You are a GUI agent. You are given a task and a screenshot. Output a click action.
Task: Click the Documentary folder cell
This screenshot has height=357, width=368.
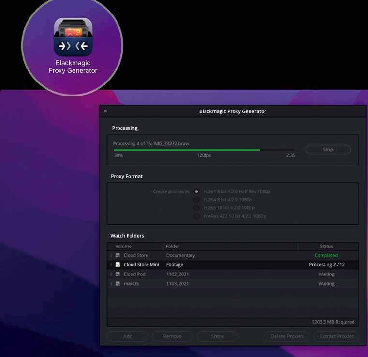(180, 255)
